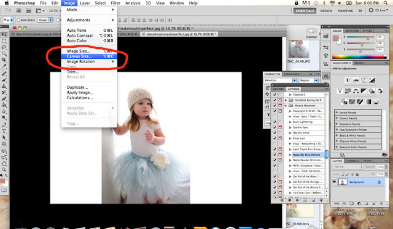The height and width of the screenshot is (229, 393).
Task: Play the selected action
Action: [x=297, y=200]
